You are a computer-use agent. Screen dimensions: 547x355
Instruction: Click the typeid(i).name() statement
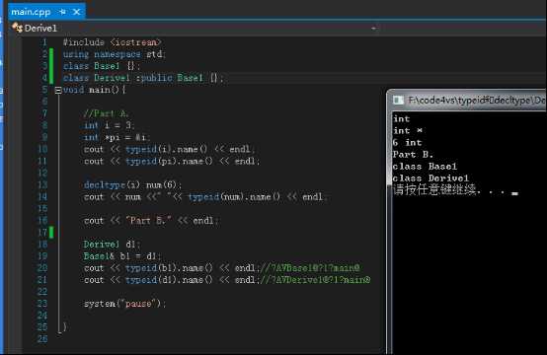point(169,150)
